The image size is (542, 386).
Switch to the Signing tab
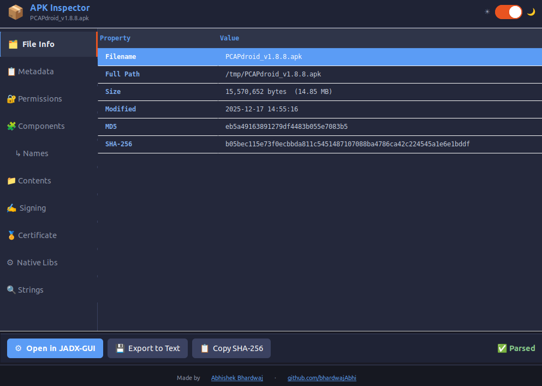coord(49,208)
